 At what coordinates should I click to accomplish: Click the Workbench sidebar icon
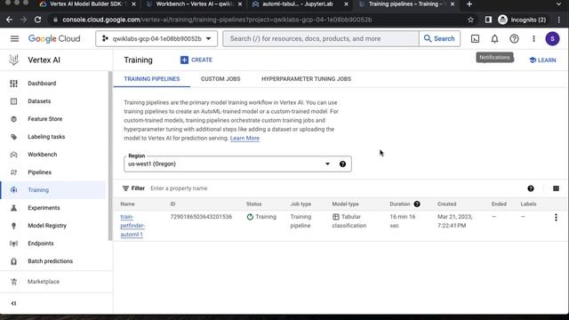(x=14, y=155)
